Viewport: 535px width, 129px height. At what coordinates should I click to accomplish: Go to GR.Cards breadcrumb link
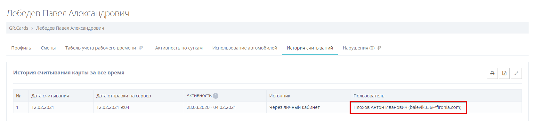click(19, 28)
